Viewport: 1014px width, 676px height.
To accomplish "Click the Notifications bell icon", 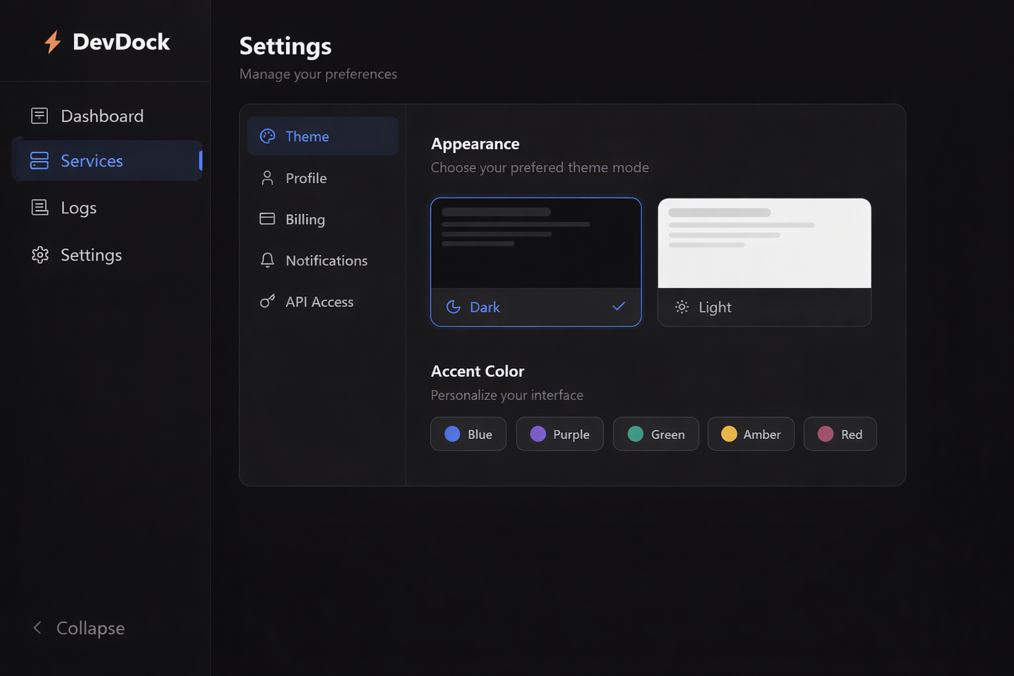I will 267,261.
